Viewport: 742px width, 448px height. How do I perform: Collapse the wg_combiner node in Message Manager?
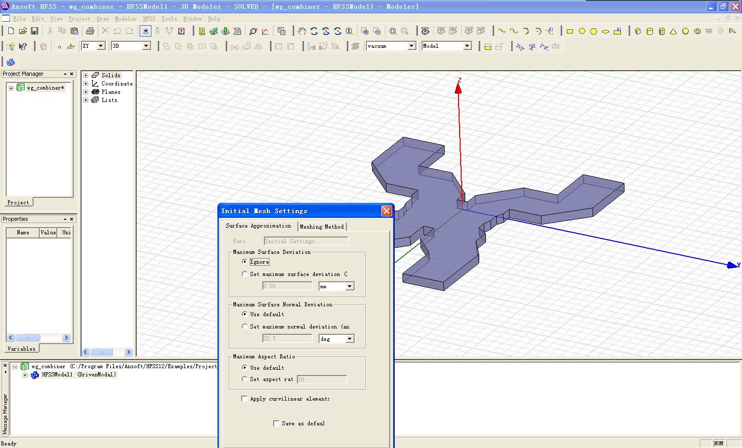click(x=15, y=367)
